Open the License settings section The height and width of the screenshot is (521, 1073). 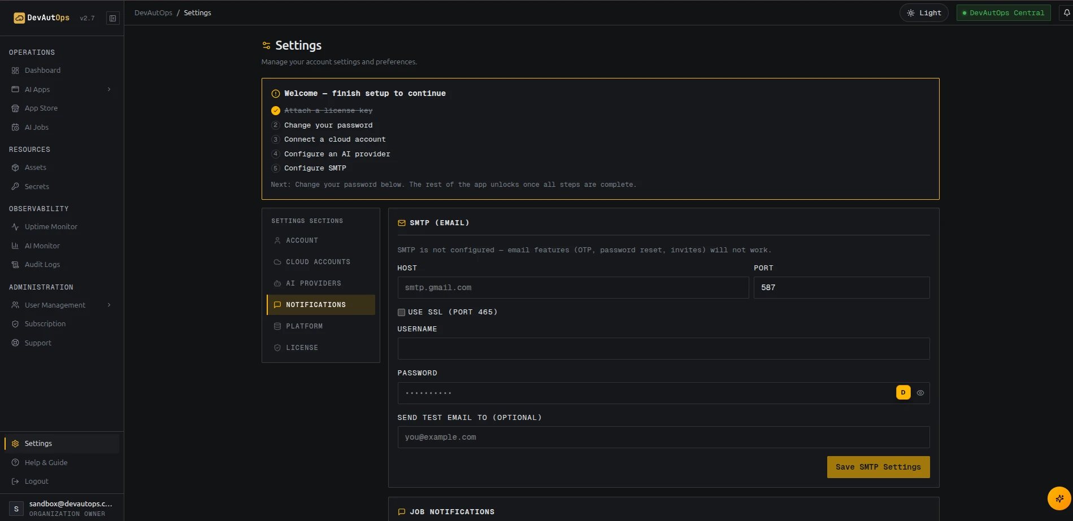321,348
